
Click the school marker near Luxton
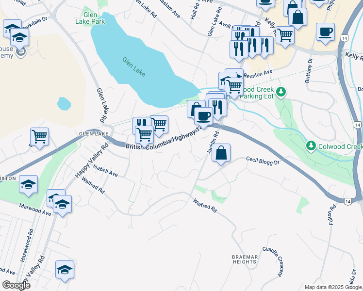coord(28,185)
